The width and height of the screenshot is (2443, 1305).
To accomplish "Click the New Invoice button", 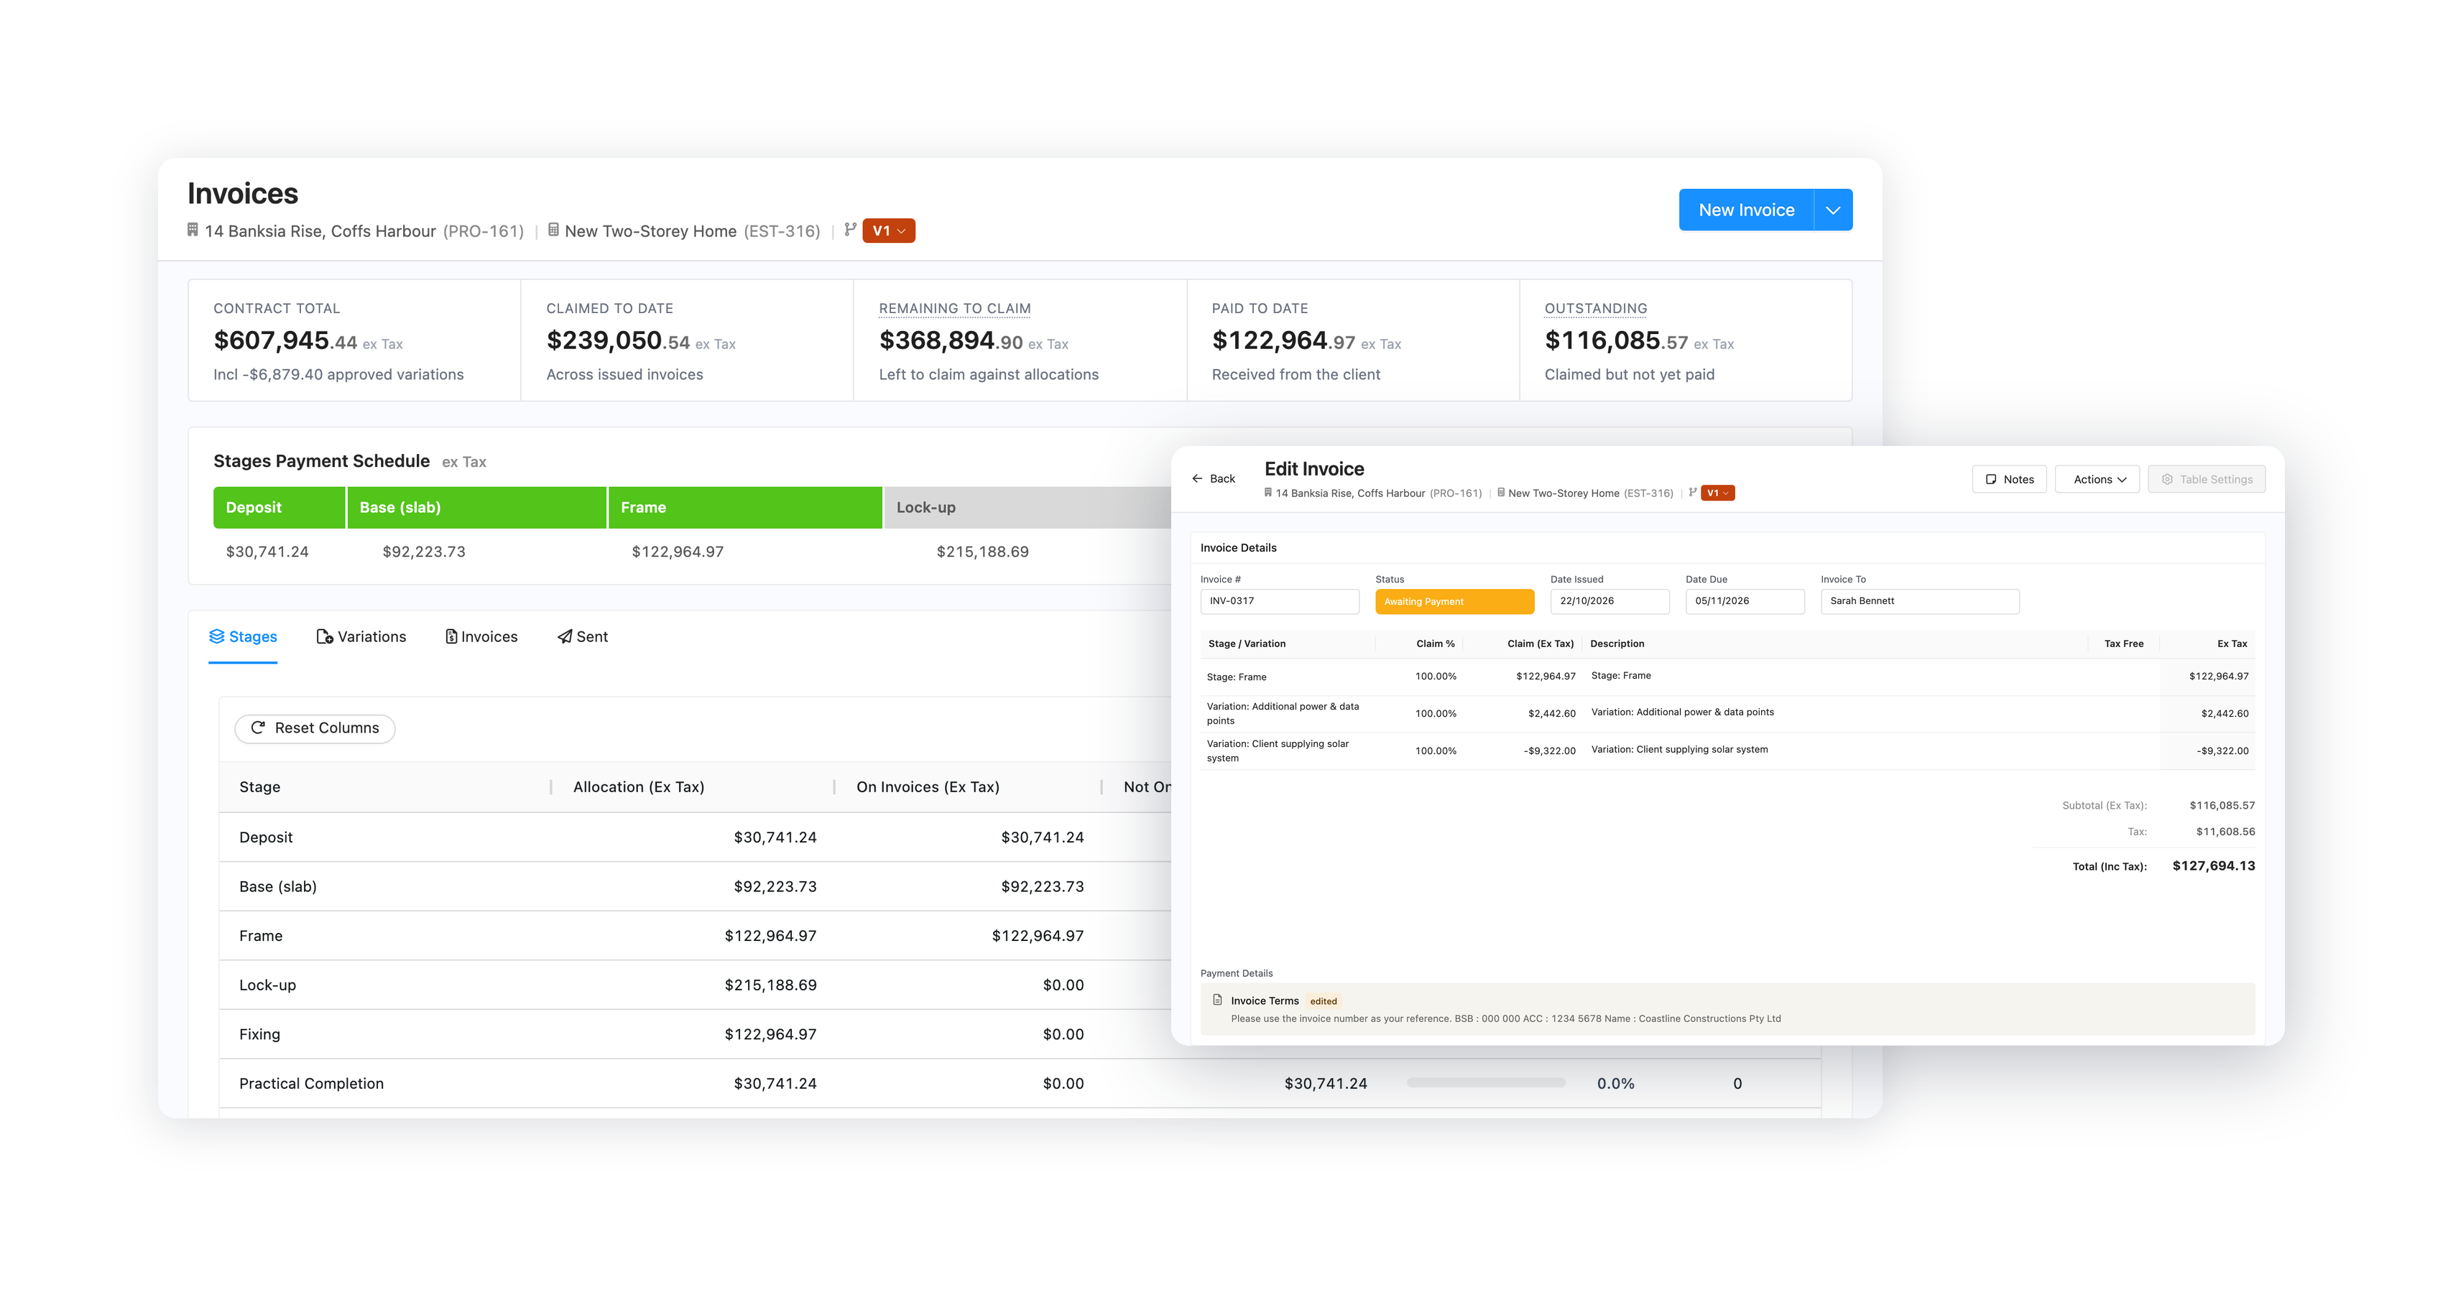I will click(x=1746, y=210).
